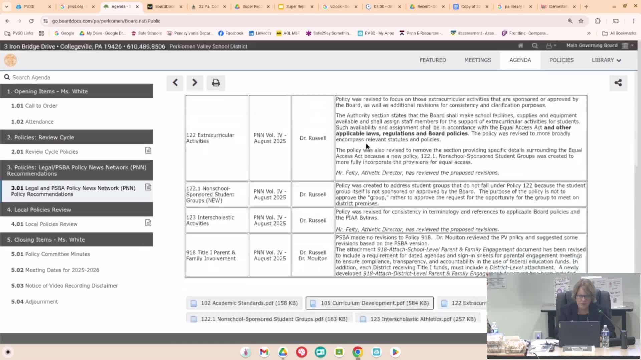Open 102 Academic Standards.pdf attachment
The image size is (641, 360).
[x=244, y=303]
